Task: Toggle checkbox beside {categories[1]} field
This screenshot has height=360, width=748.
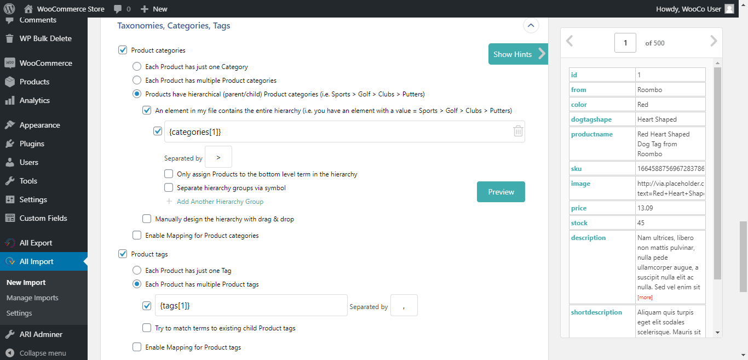Action: click(x=158, y=132)
